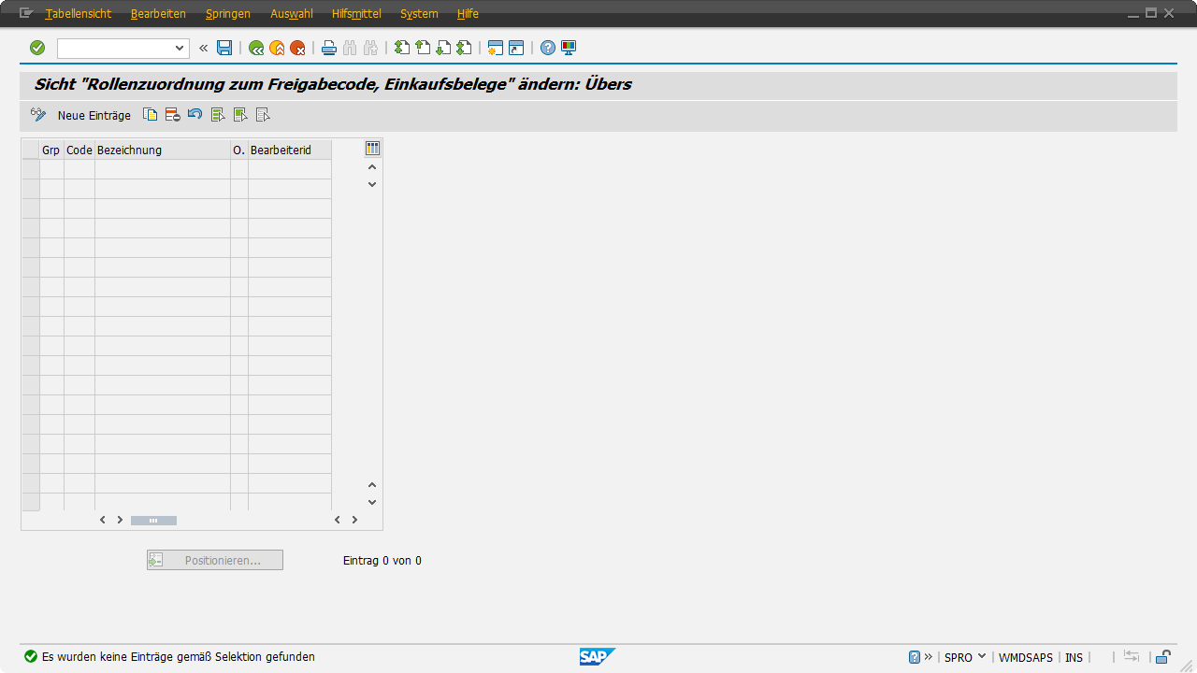Click the Neue Einträge button
The image size is (1197, 673).
pos(94,115)
